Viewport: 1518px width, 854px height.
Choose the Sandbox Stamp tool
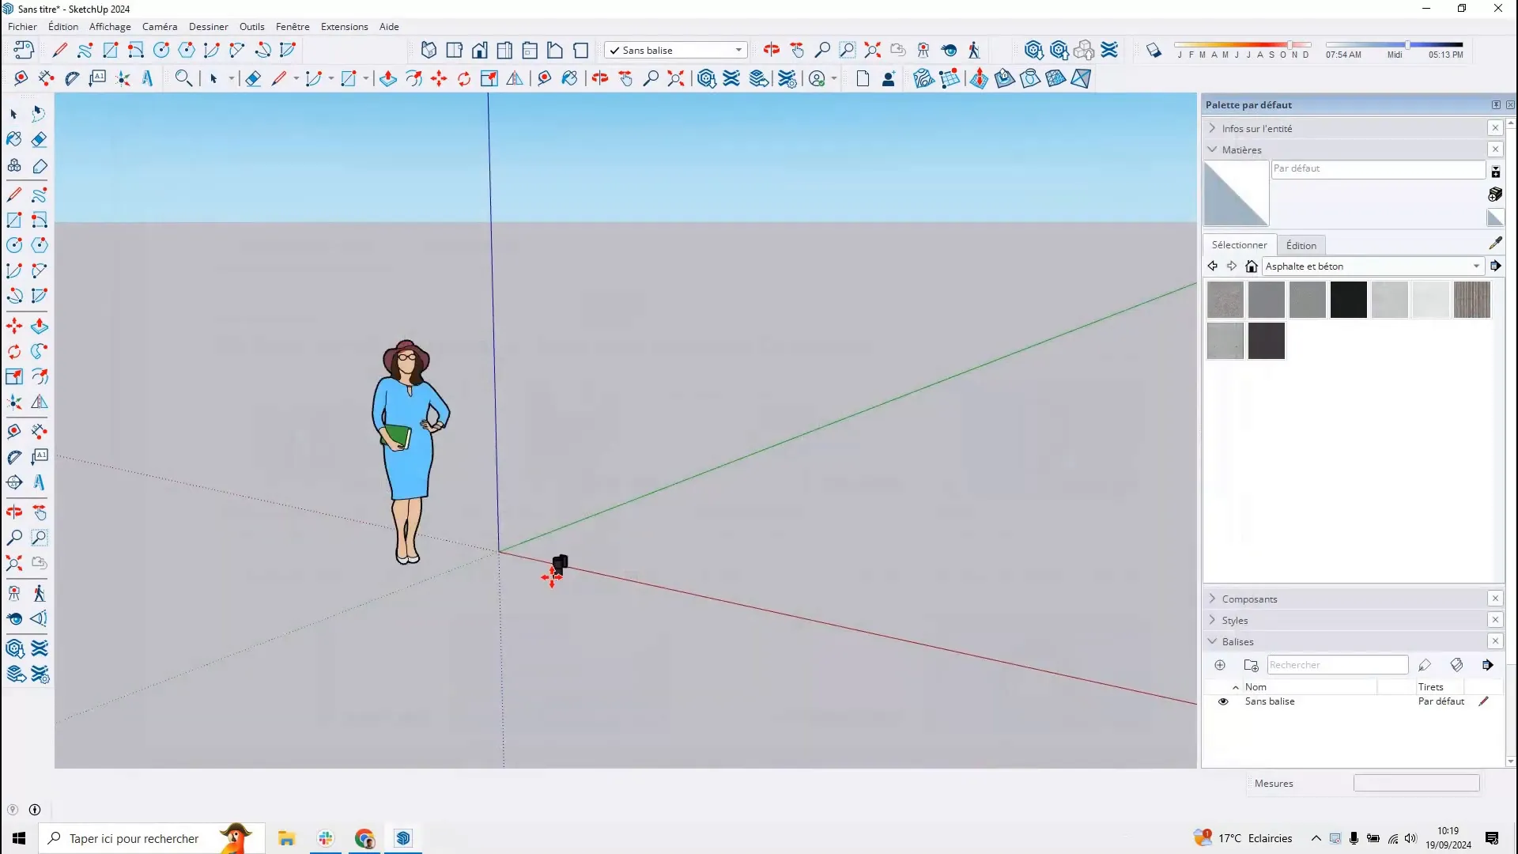click(x=1004, y=78)
